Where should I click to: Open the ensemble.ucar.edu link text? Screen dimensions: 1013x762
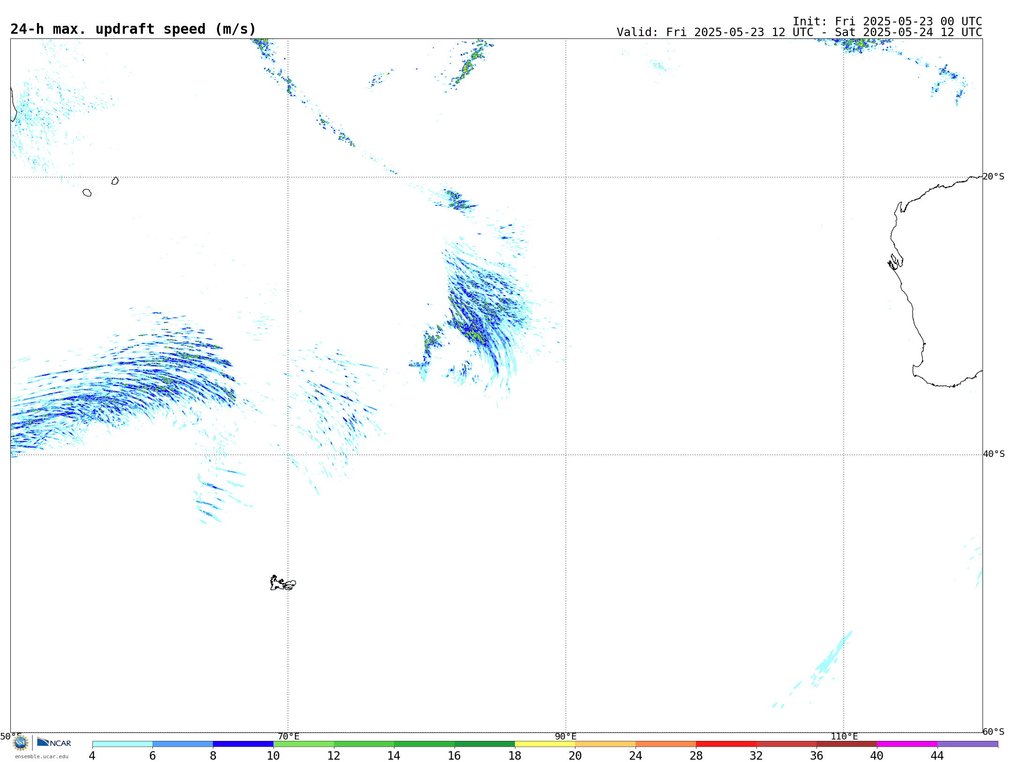click(x=42, y=756)
